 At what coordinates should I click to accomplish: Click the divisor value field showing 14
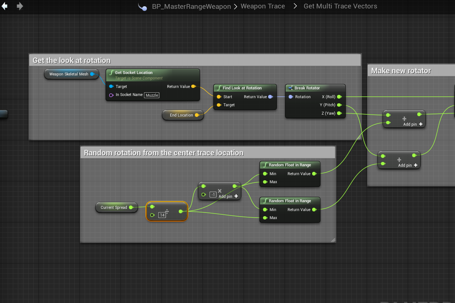pyautogui.click(x=162, y=215)
